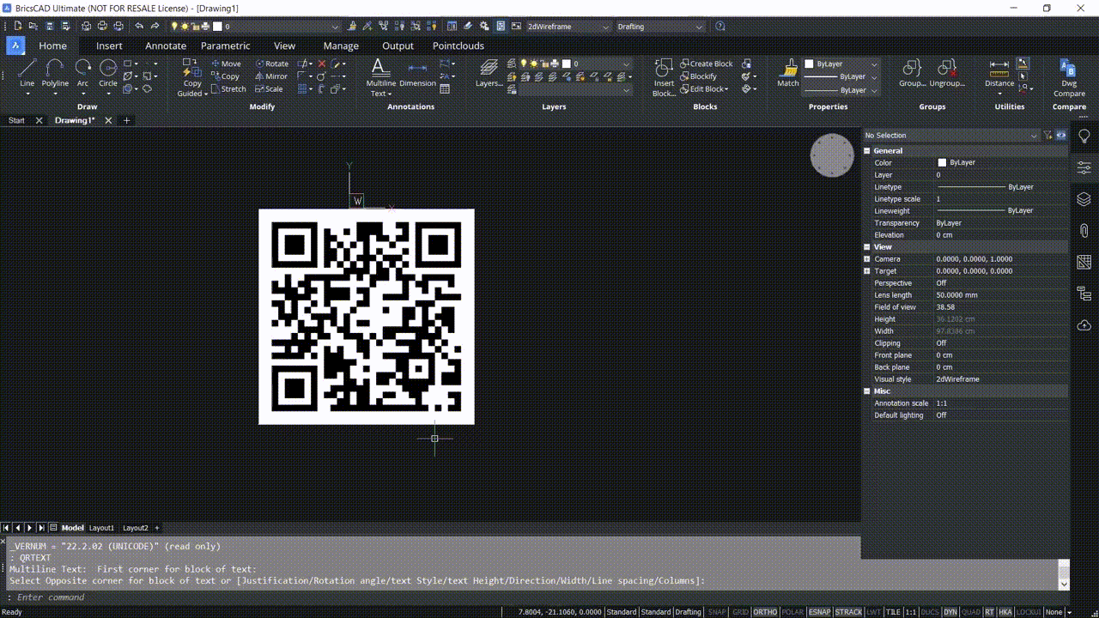Viewport: 1099px width, 618px height.
Task: Toggle GRID in status bar
Action: pos(740,612)
